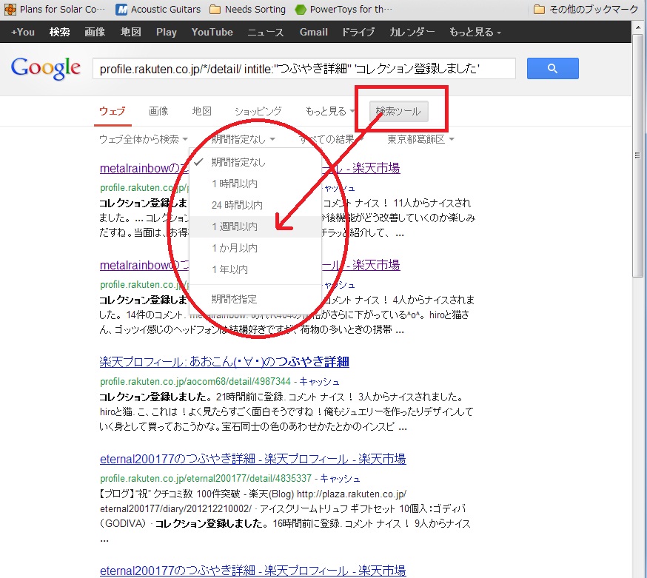The height and width of the screenshot is (578, 647).
Task: Switch to the ショッピング results tab
Action: tap(258, 112)
